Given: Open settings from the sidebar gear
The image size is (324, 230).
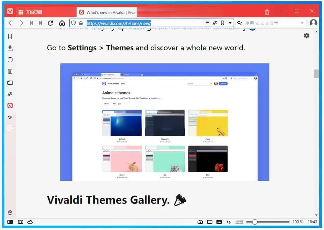Looking at the screenshot, I should coord(10,213).
